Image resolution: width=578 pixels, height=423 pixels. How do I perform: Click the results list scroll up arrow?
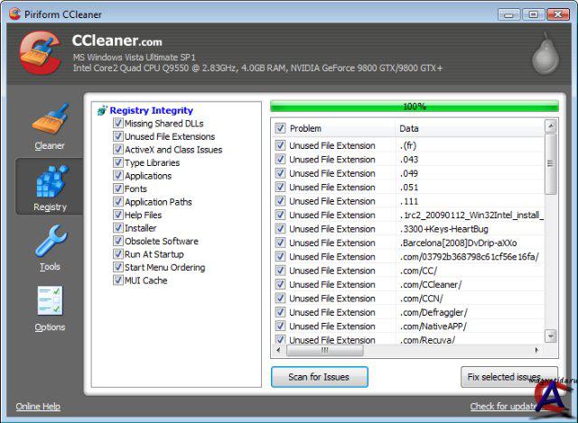tap(551, 126)
